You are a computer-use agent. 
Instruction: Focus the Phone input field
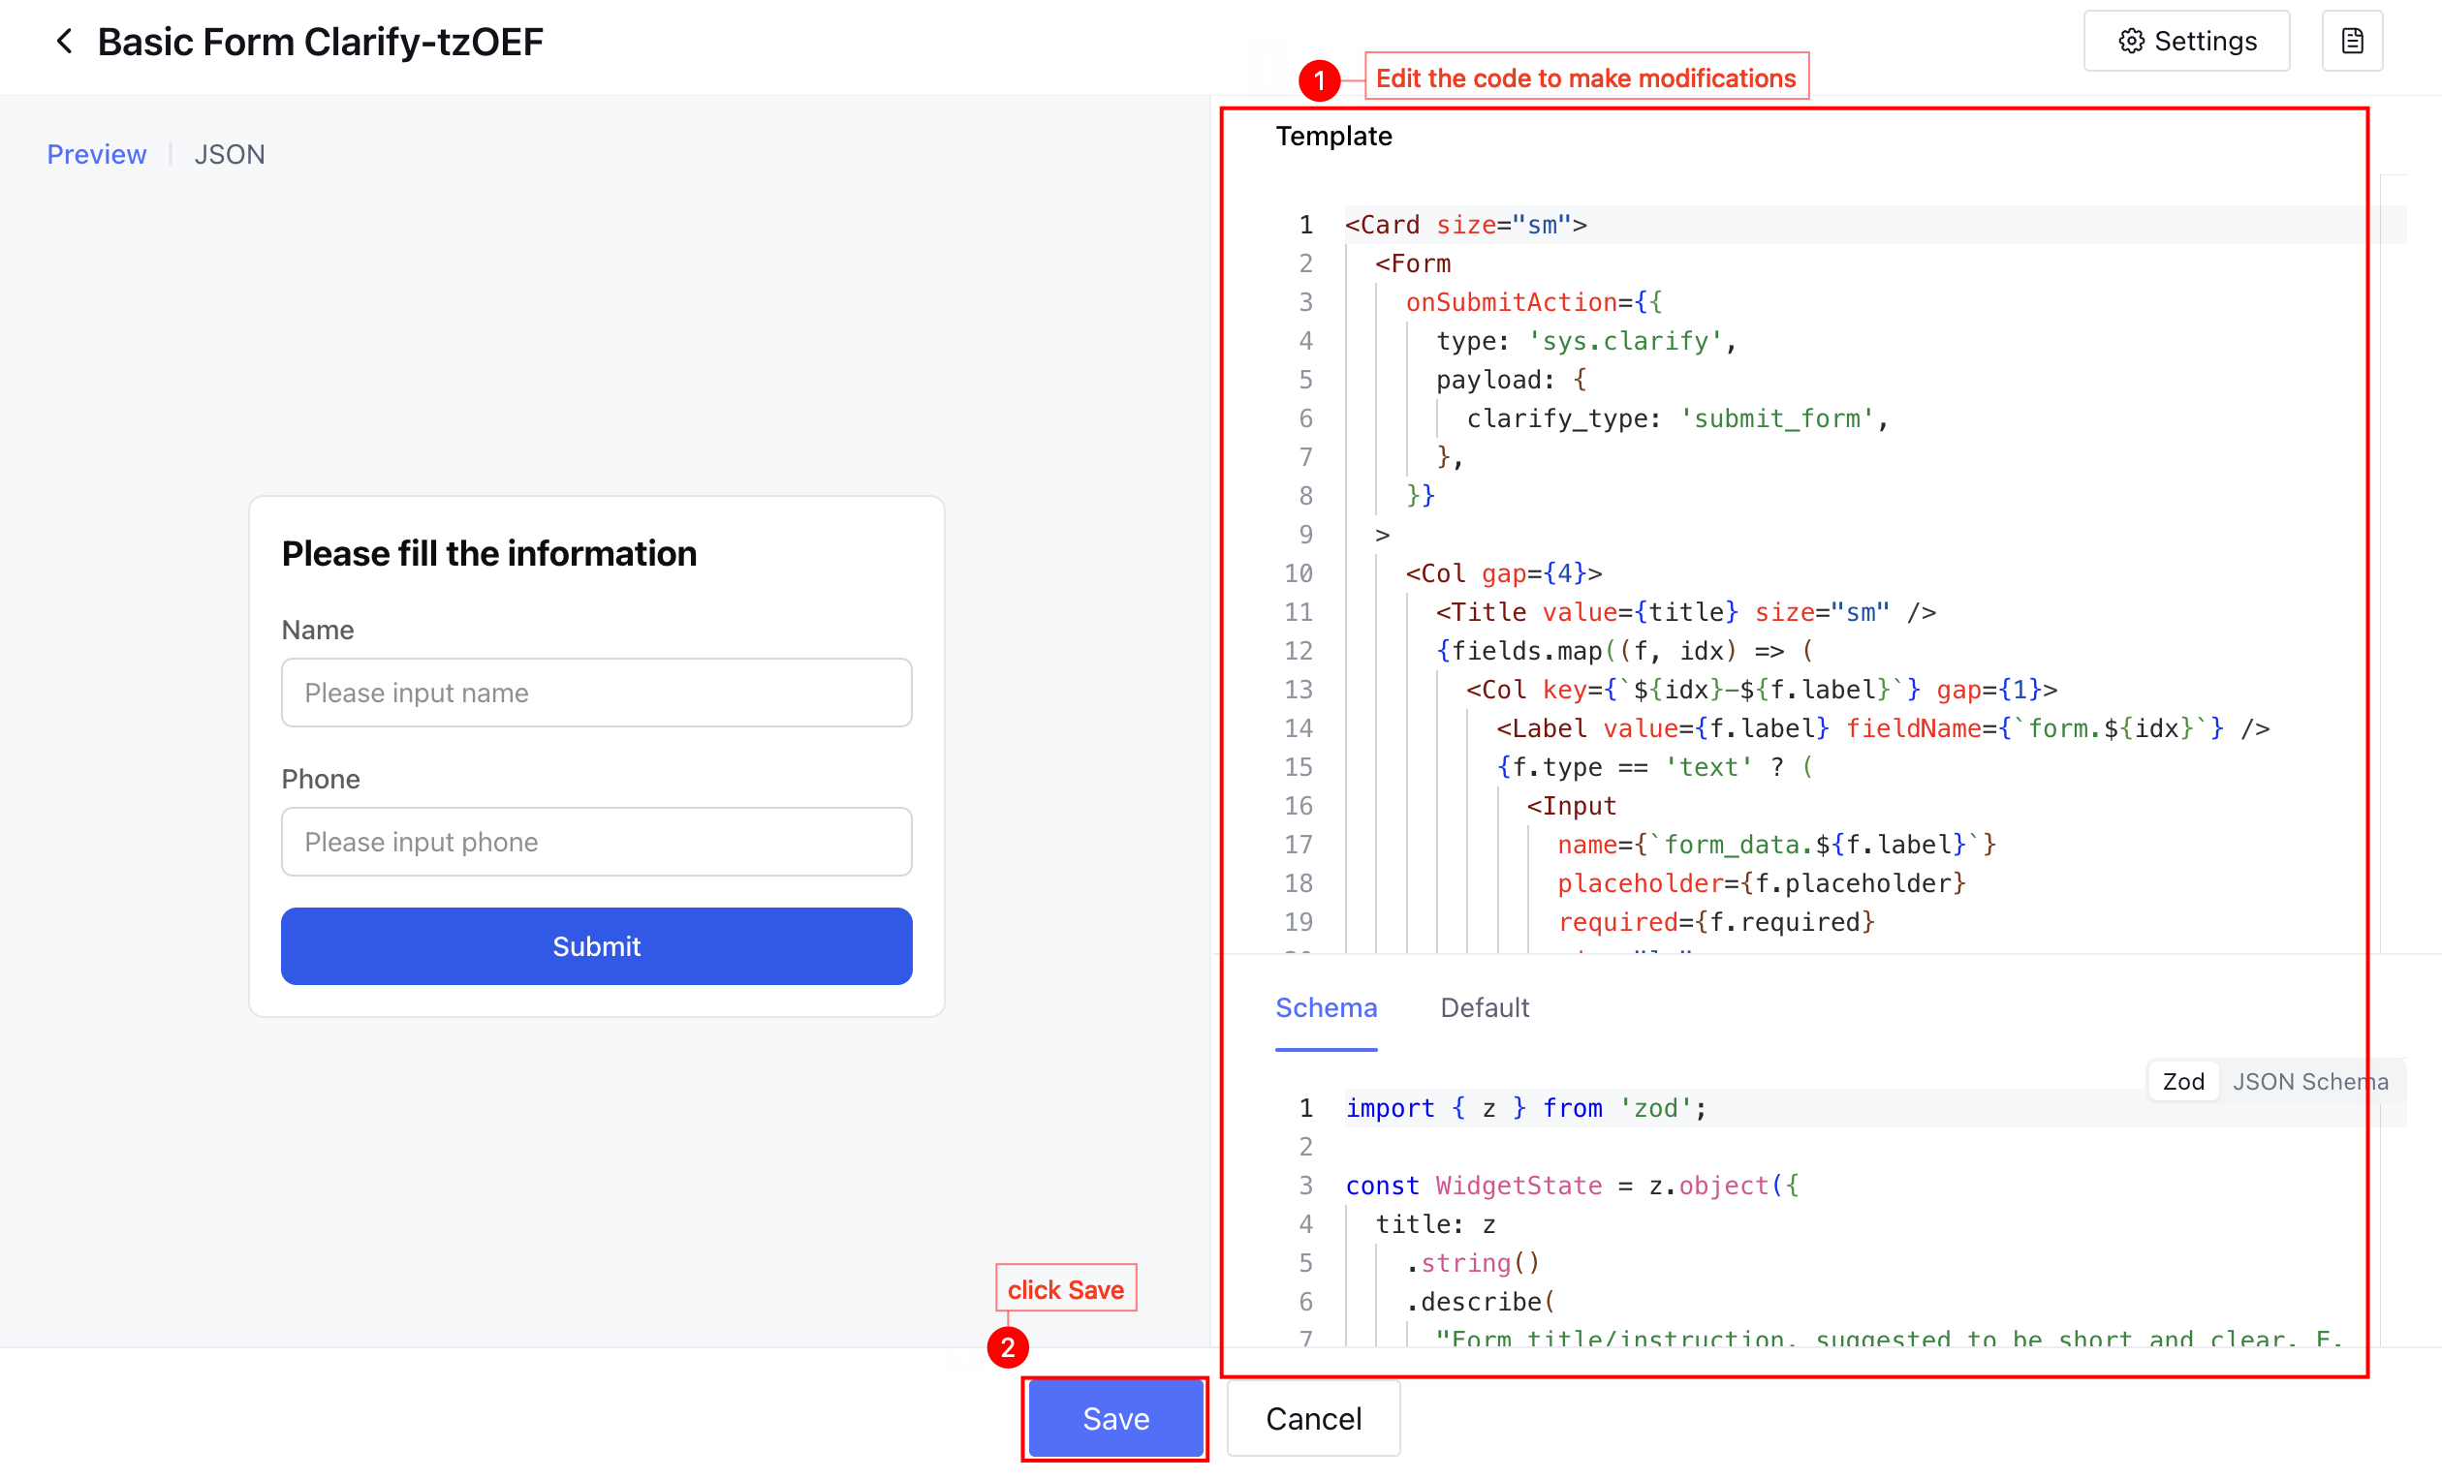596,841
